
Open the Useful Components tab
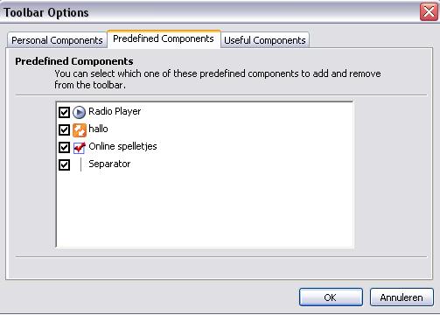tap(265, 40)
